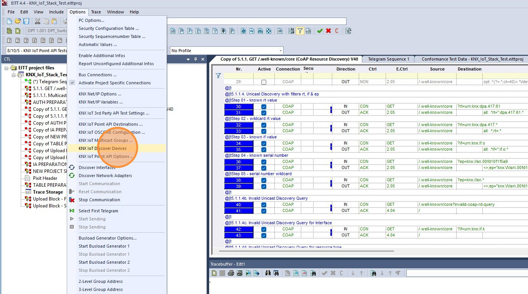
Task: Open CTL panel dropdown arrow menu
Action: (188, 59)
